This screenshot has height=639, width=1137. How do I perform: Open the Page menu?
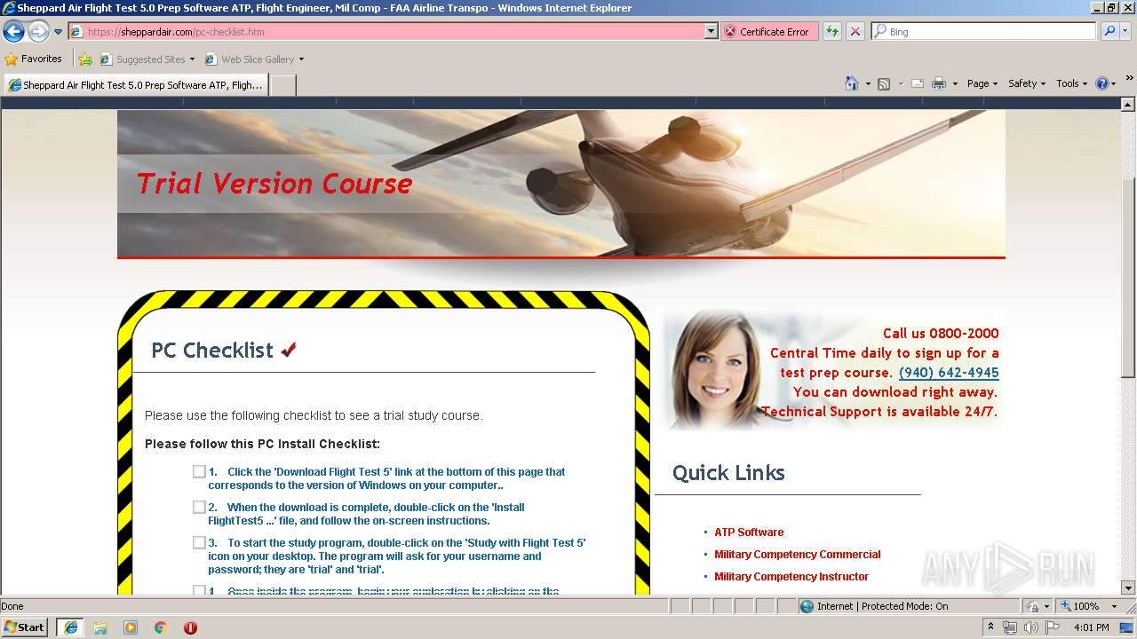click(x=982, y=83)
